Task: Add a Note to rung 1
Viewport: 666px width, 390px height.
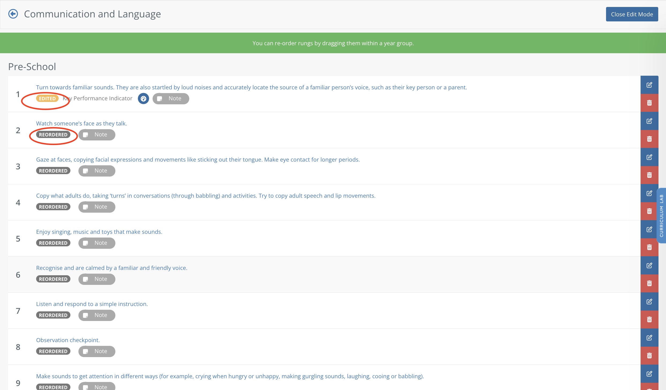Action: coord(171,99)
